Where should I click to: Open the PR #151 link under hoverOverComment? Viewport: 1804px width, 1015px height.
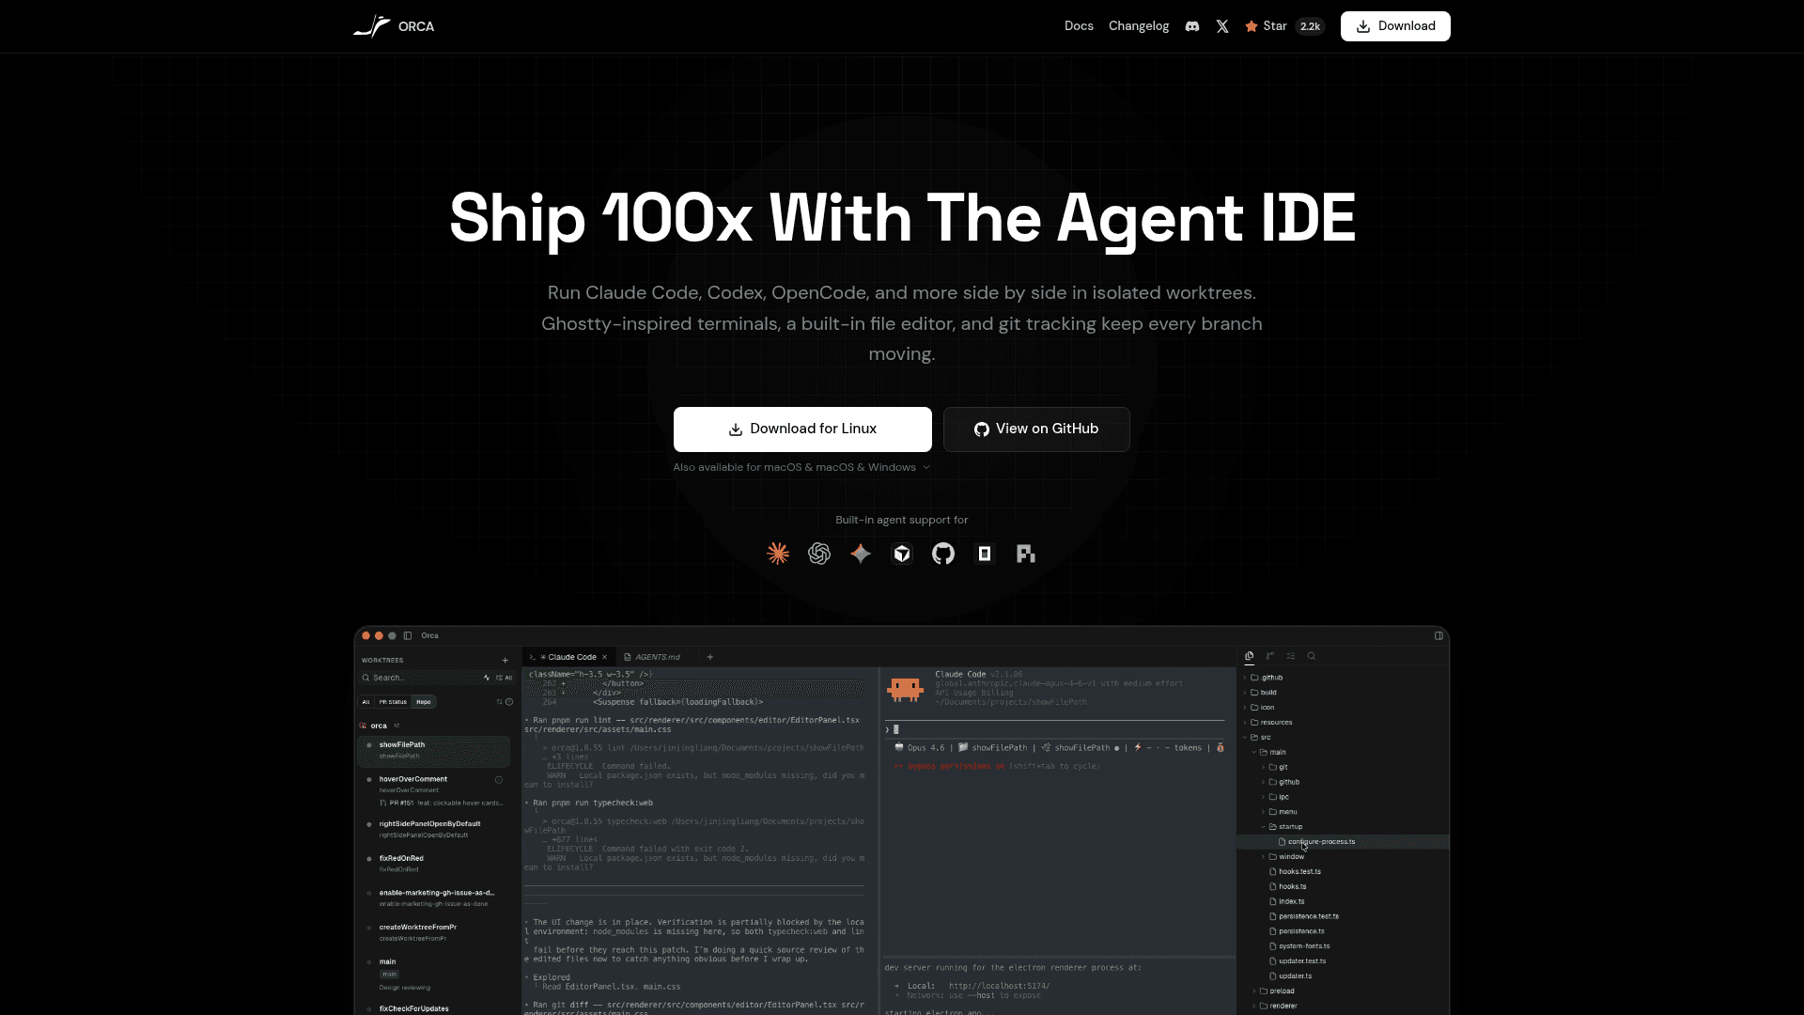[441, 803]
